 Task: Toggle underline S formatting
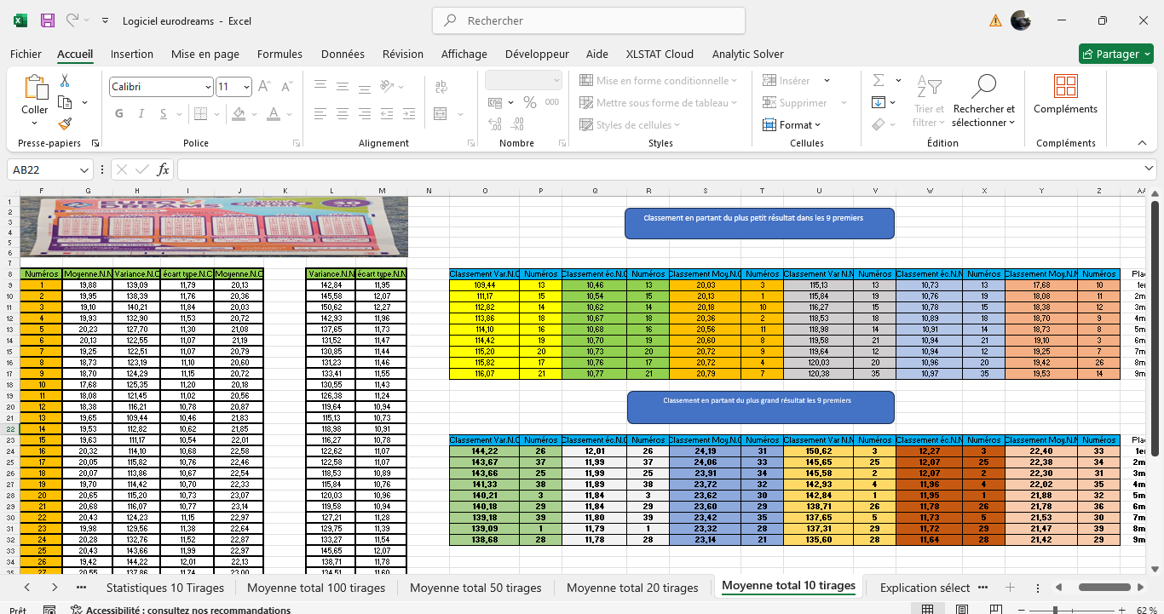[162, 114]
